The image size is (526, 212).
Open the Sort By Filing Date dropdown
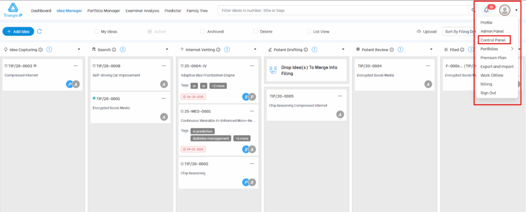tap(457, 31)
